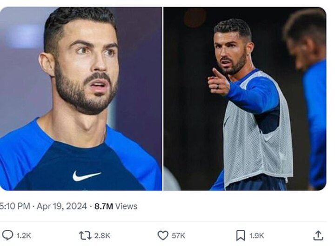Click the divider line below the timestamp
335x248 pixels.
[x=163, y=222]
